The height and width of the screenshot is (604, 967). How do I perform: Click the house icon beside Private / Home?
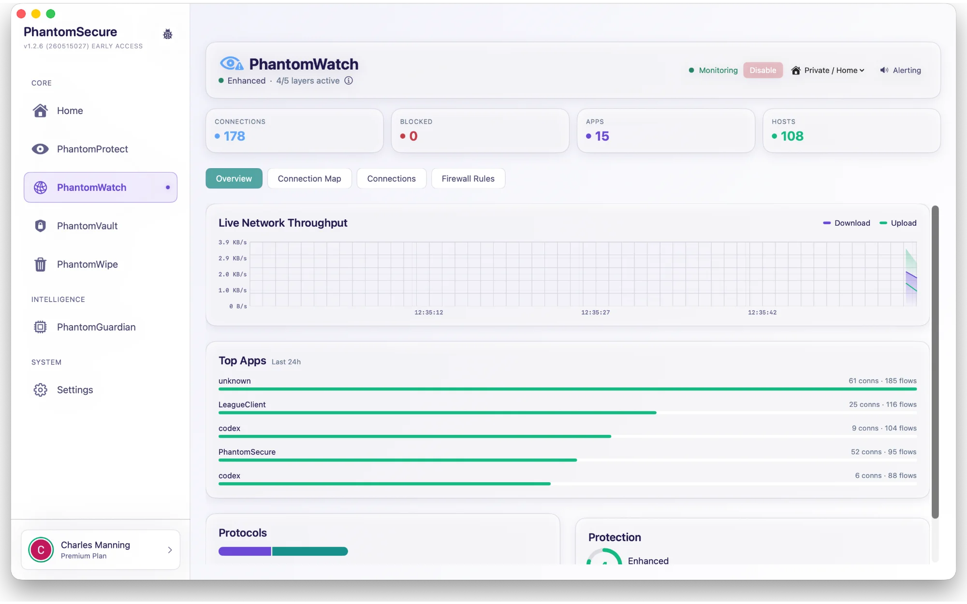tap(796, 71)
